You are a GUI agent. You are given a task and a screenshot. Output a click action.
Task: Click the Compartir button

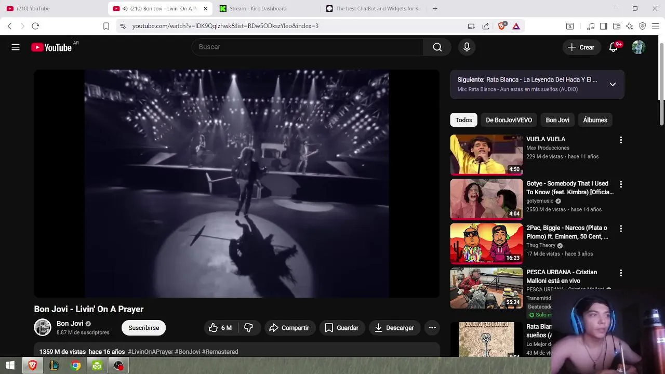click(x=289, y=328)
